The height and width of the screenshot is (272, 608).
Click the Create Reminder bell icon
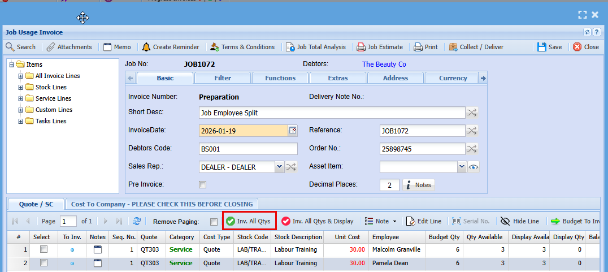146,47
